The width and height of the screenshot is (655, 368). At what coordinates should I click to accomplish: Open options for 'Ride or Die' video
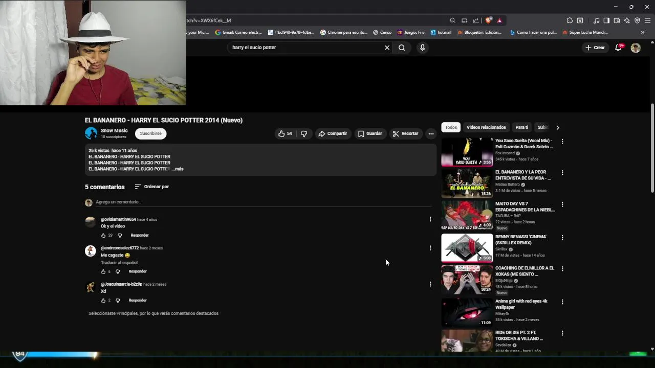[x=562, y=333]
